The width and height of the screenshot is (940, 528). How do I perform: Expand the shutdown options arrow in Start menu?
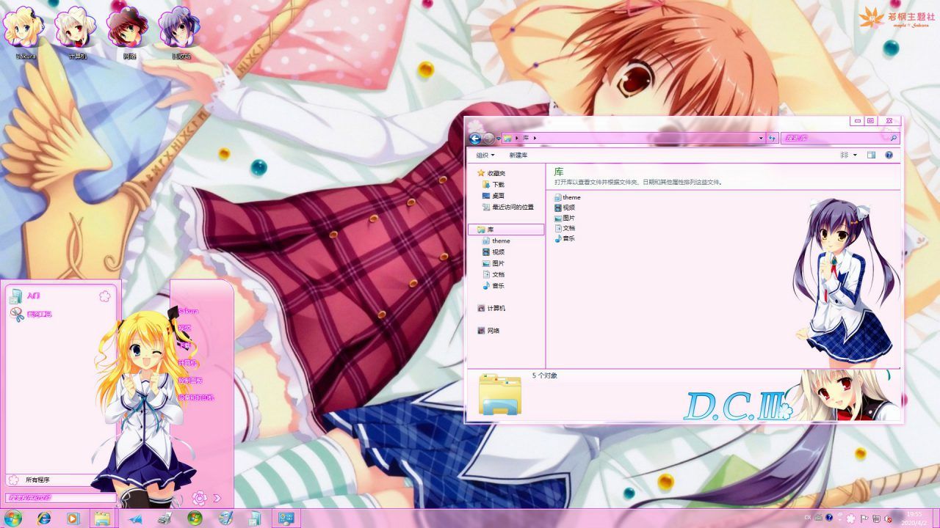pos(217,498)
